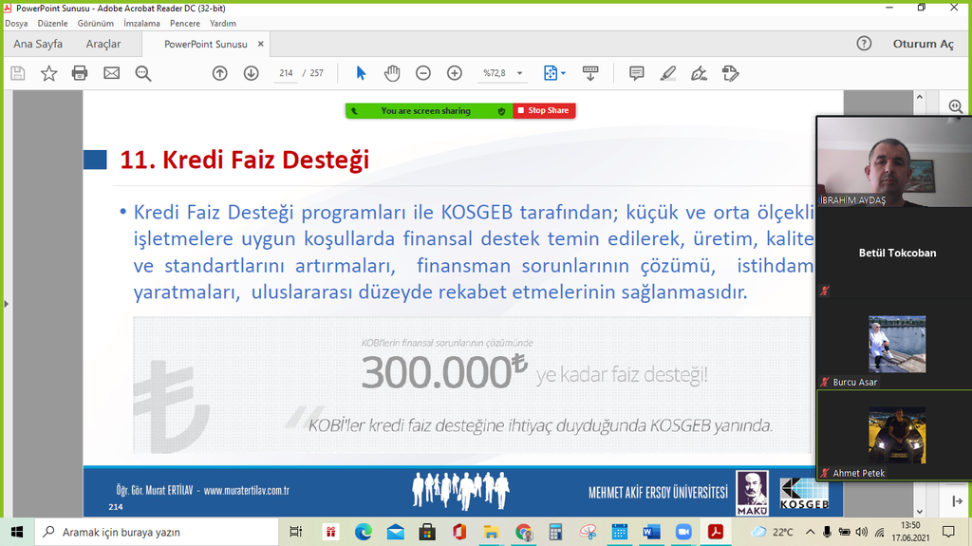Image resolution: width=972 pixels, height=546 pixels.
Task: Open Zoom from the Windows taskbar
Action: coord(682,532)
